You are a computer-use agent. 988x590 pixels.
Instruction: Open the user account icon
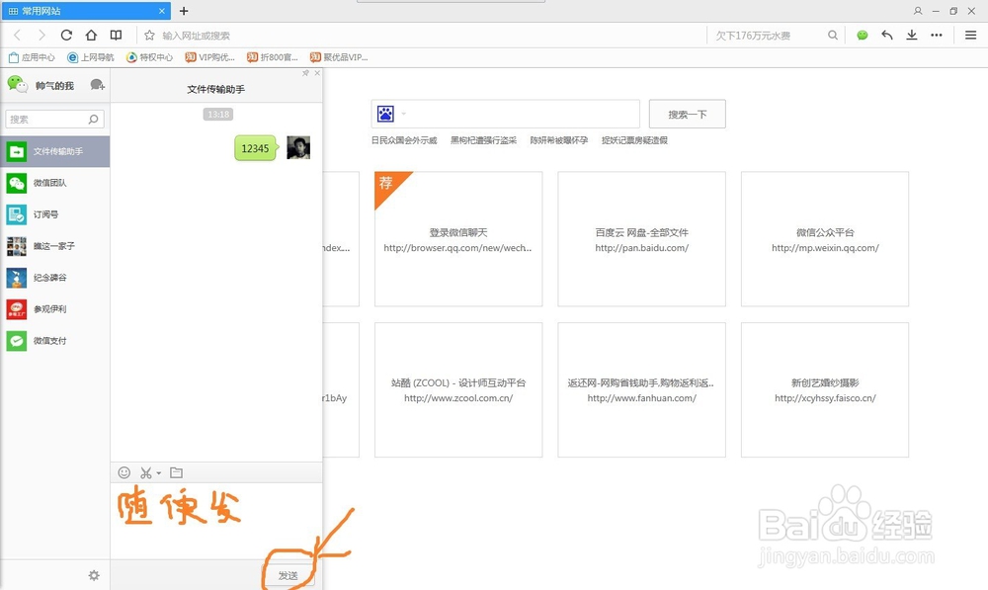point(918,11)
